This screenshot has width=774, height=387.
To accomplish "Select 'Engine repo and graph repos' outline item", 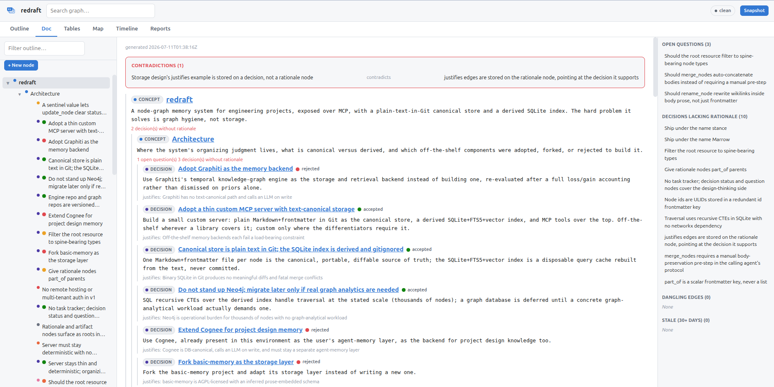I will (x=74, y=201).
